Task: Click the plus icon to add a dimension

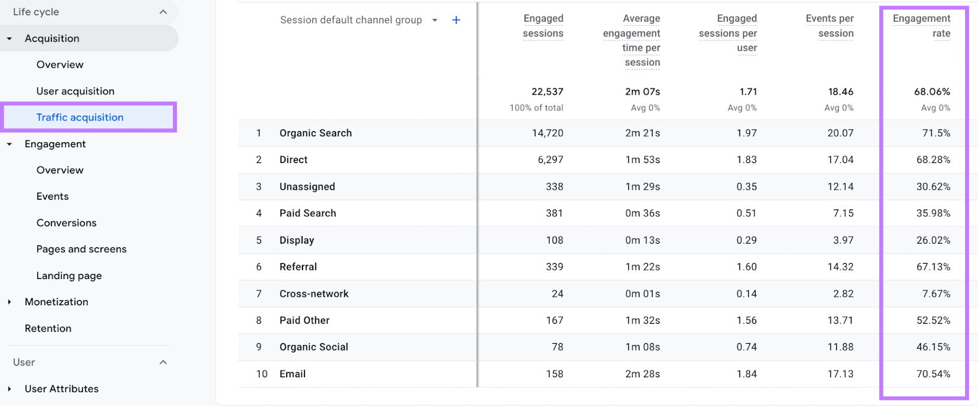Action: (x=456, y=20)
